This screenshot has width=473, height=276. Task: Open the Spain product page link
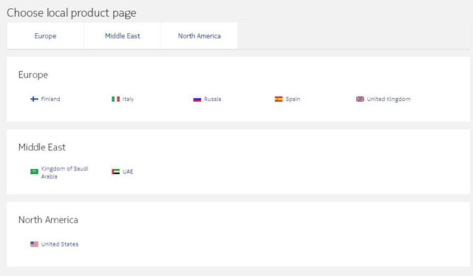pyautogui.click(x=293, y=99)
